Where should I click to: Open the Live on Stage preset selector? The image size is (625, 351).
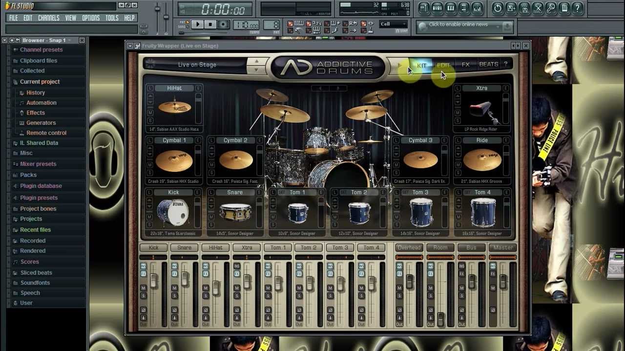click(197, 64)
